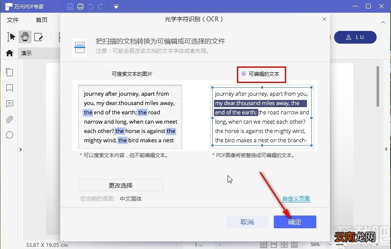Click the redo arrow icon
The width and height of the screenshot is (391, 249).
[x=101, y=6]
